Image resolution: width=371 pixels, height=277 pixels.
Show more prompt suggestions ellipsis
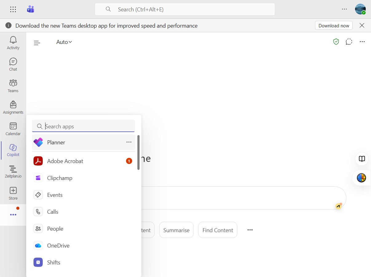pos(250,230)
